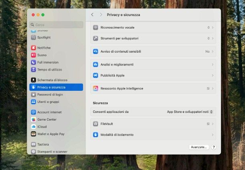Open help with the question mark button
Image resolution: width=245 pixels, height=170 pixels.
point(214,147)
